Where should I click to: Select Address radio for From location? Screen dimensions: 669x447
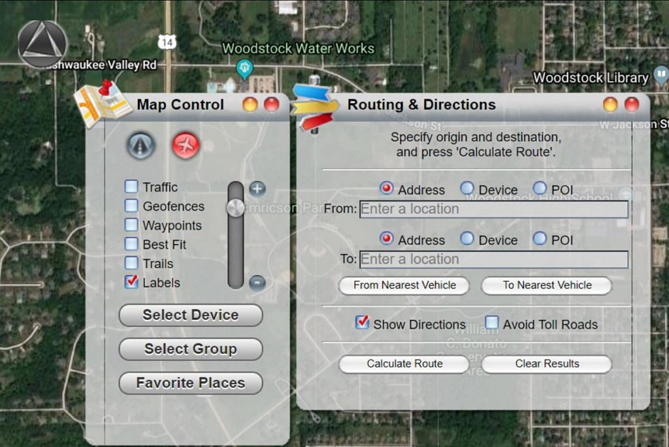click(387, 189)
